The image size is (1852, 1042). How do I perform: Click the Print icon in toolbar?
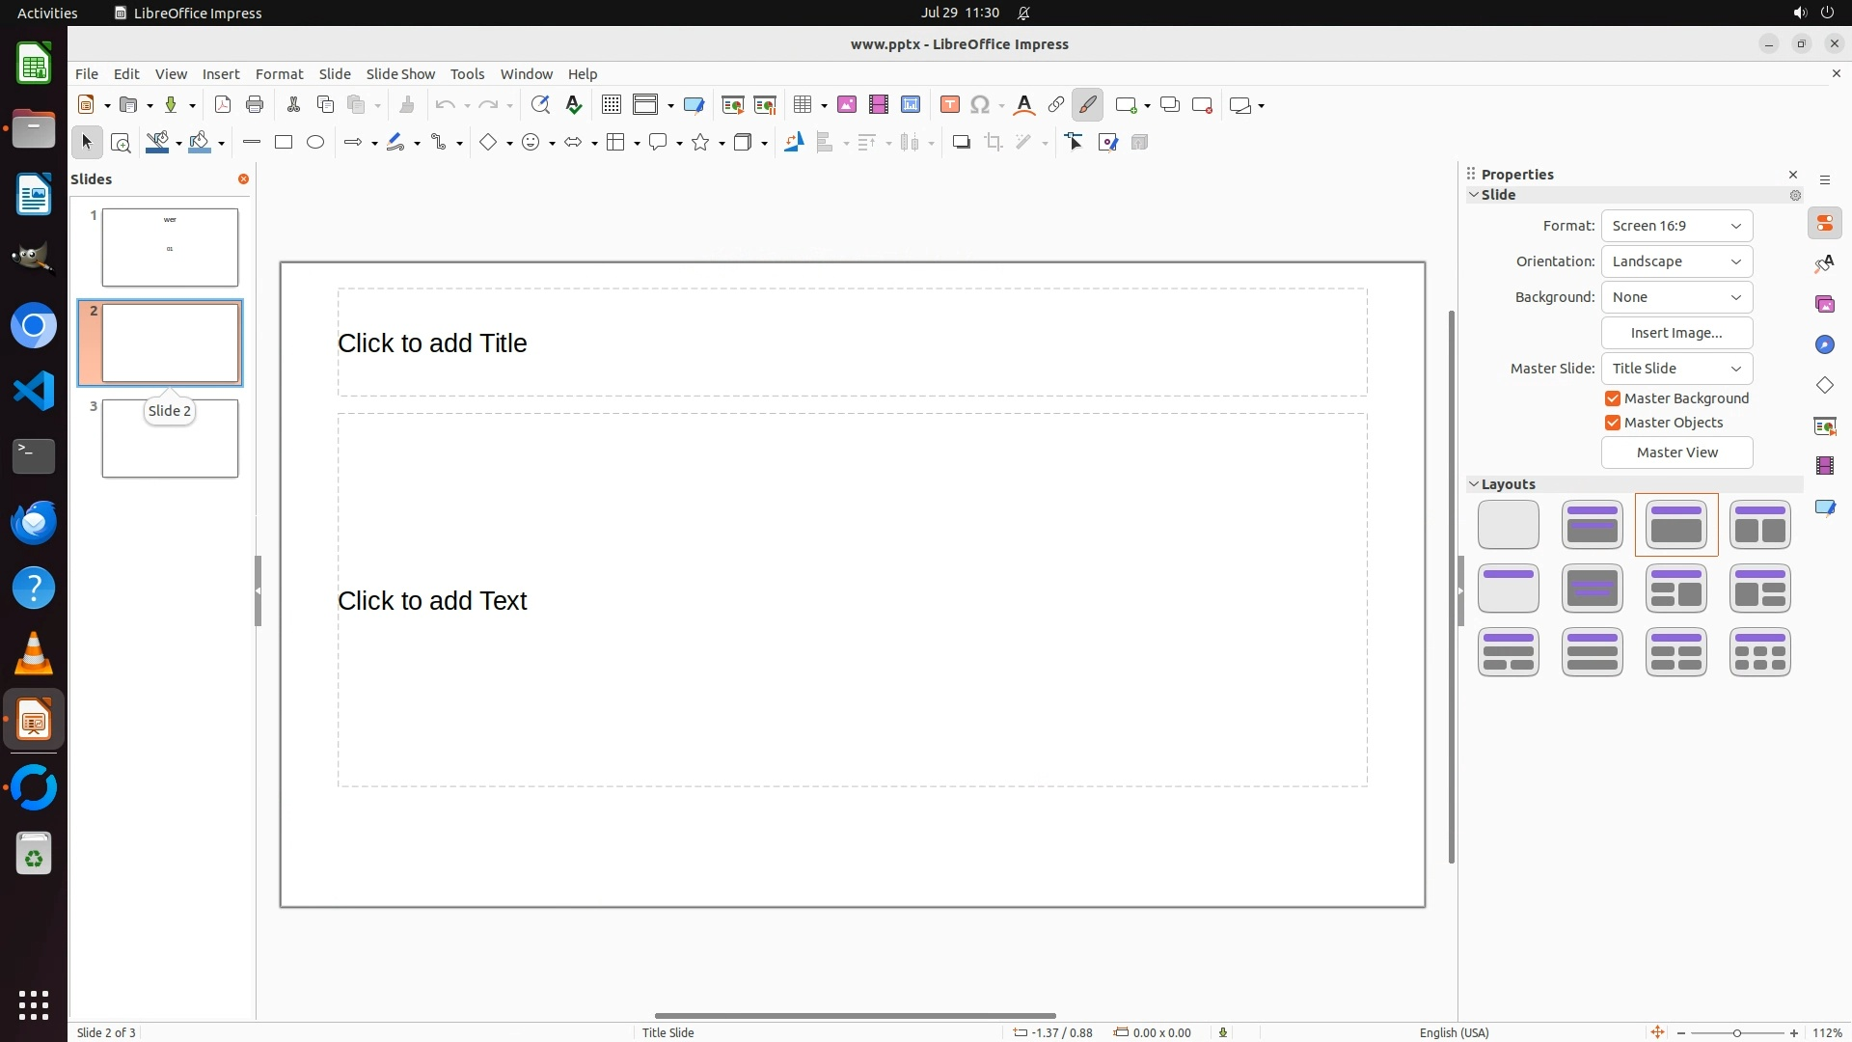[255, 105]
